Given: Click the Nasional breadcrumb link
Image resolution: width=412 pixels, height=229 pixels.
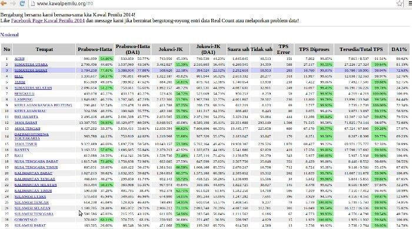Looking at the screenshot, I should 9,35.
